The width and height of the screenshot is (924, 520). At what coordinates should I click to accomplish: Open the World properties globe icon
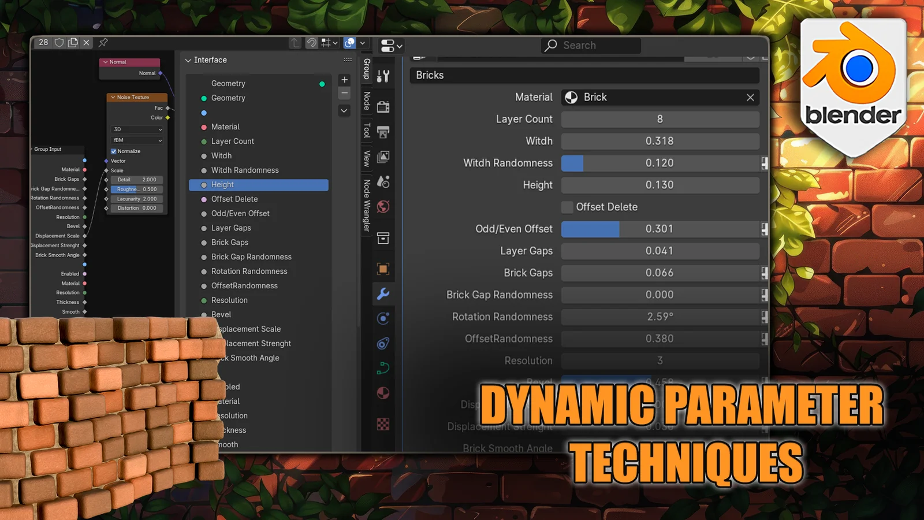point(383,207)
